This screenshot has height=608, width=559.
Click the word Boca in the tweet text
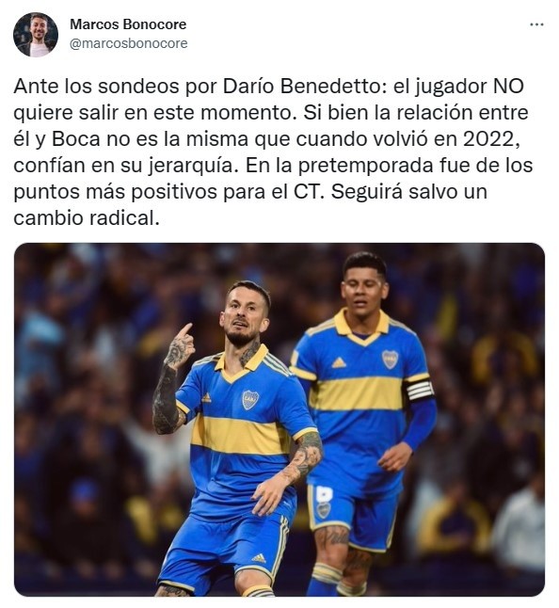76,138
